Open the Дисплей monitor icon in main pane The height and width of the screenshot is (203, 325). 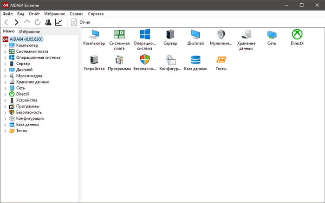click(x=195, y=34)
